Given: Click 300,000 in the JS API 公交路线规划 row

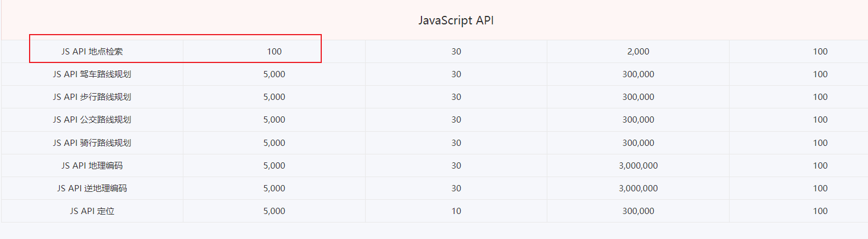Looking at the screenshot, I should tap(638, 120).
